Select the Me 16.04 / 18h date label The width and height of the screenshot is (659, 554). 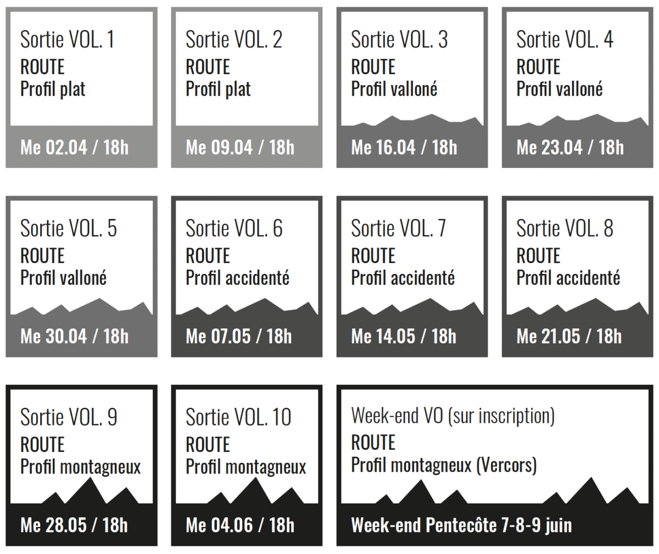[x=404, y=147]
